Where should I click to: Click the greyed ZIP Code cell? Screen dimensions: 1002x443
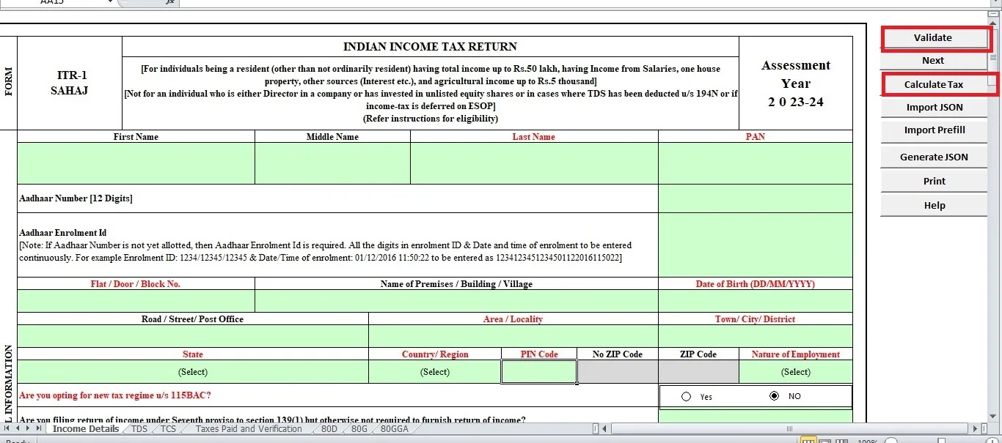click(698, 372)
